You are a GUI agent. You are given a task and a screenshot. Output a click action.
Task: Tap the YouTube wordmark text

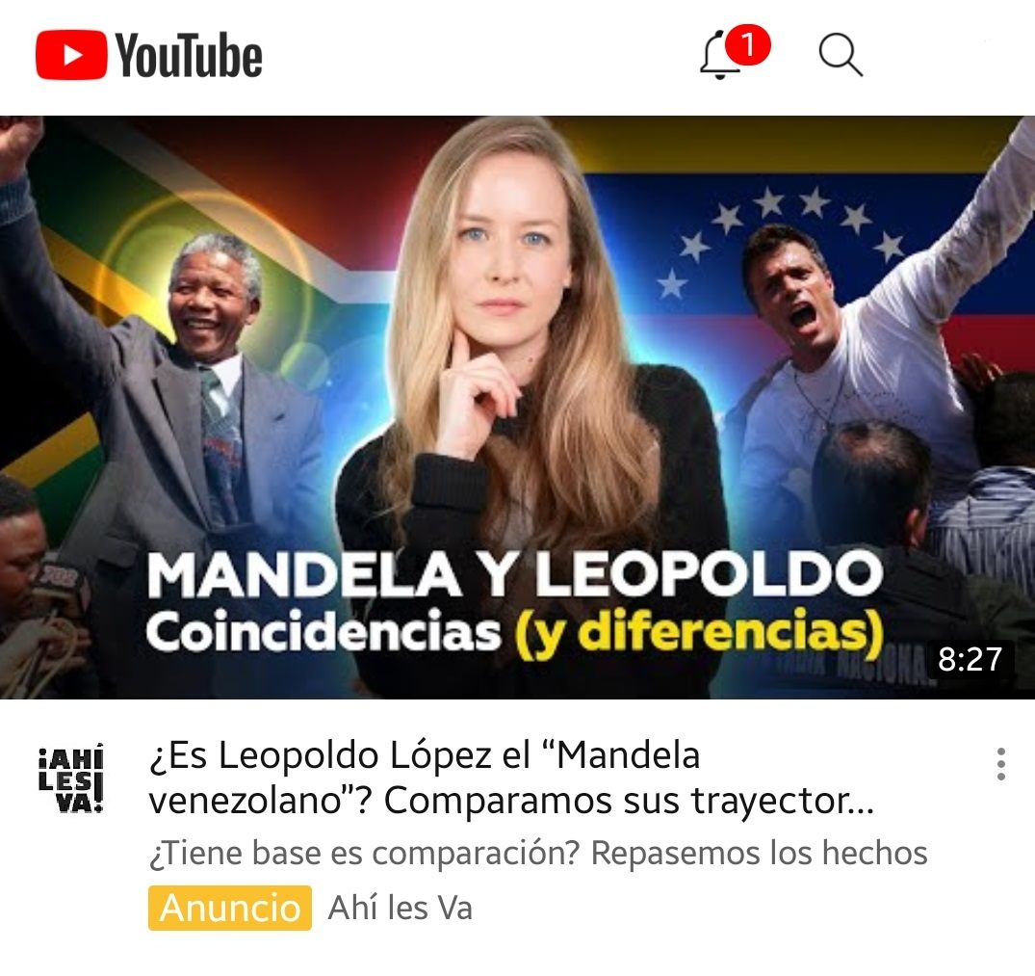190,56
